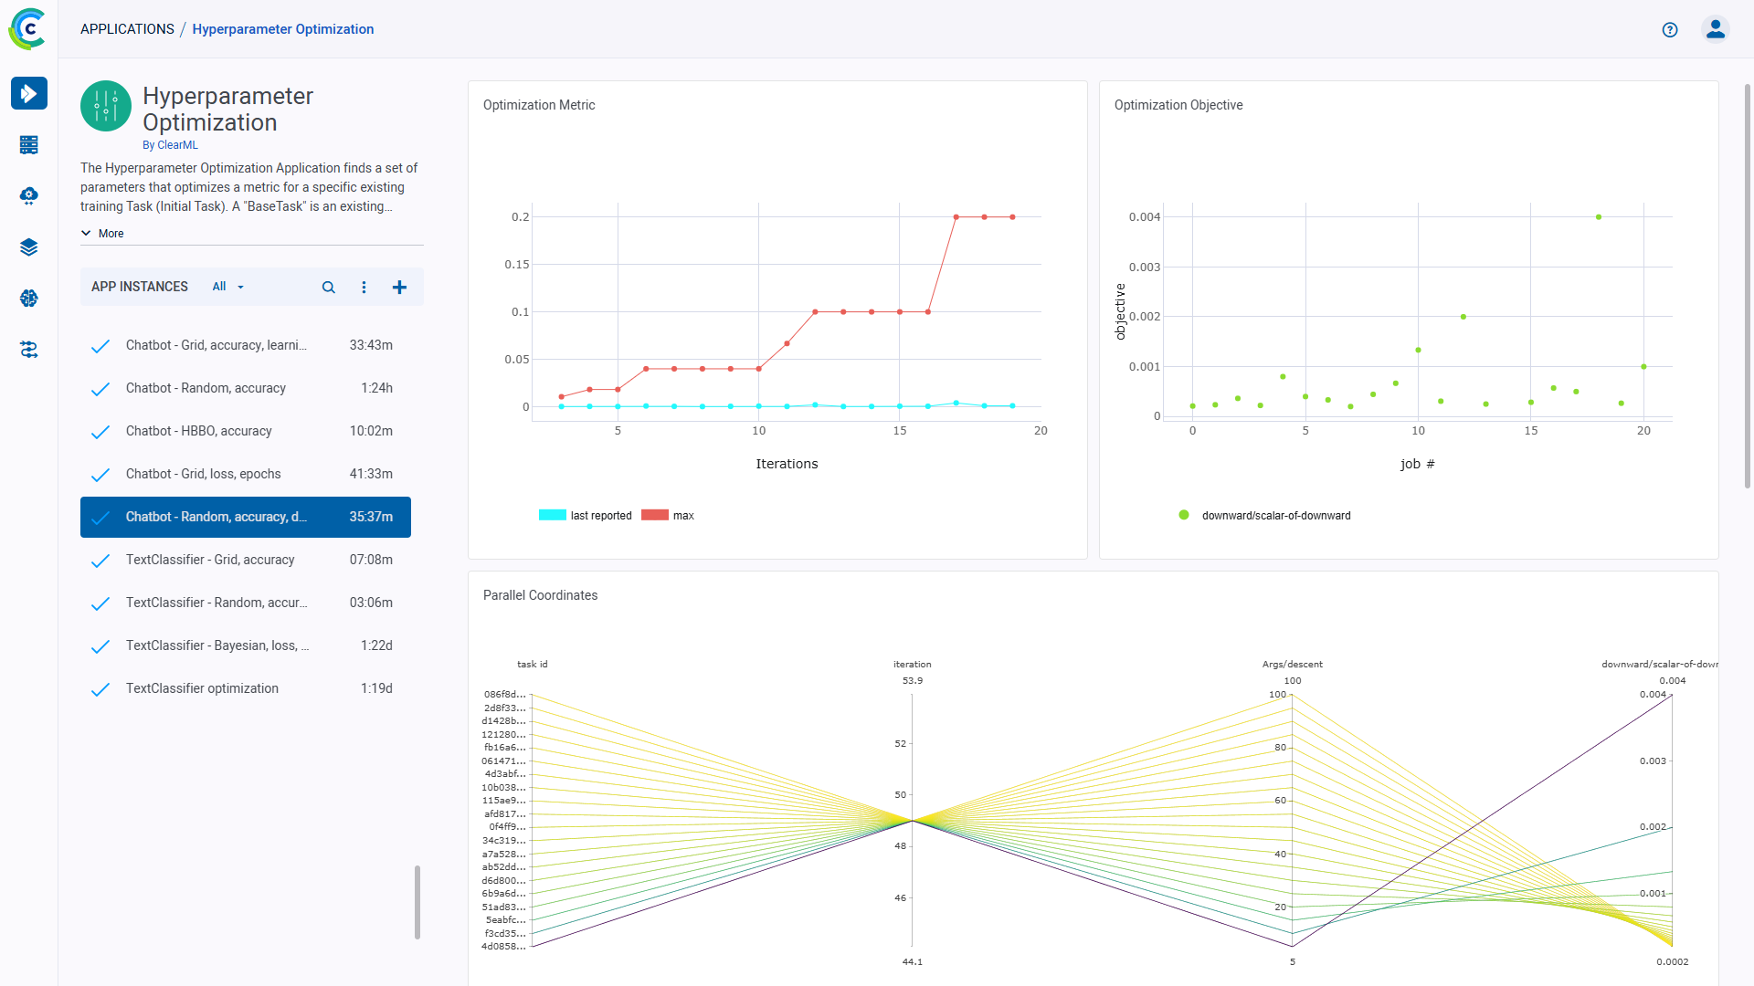Screen dimensions: 1754x986
Task: Open the Models brain sidebar icon
Action: click(x=29, y=298)
